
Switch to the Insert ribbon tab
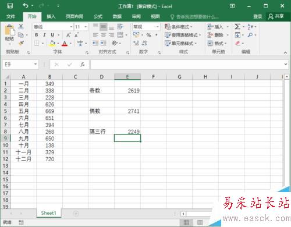click(51, 16)
